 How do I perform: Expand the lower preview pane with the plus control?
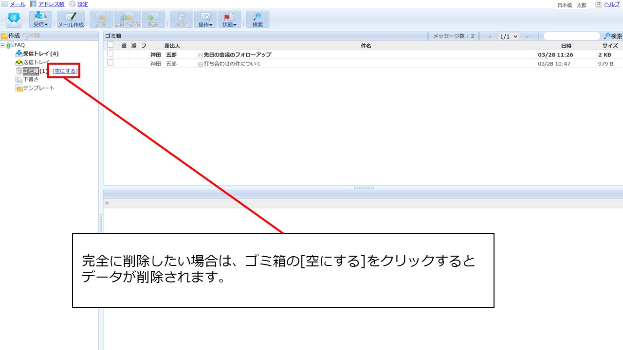point(107,203)
